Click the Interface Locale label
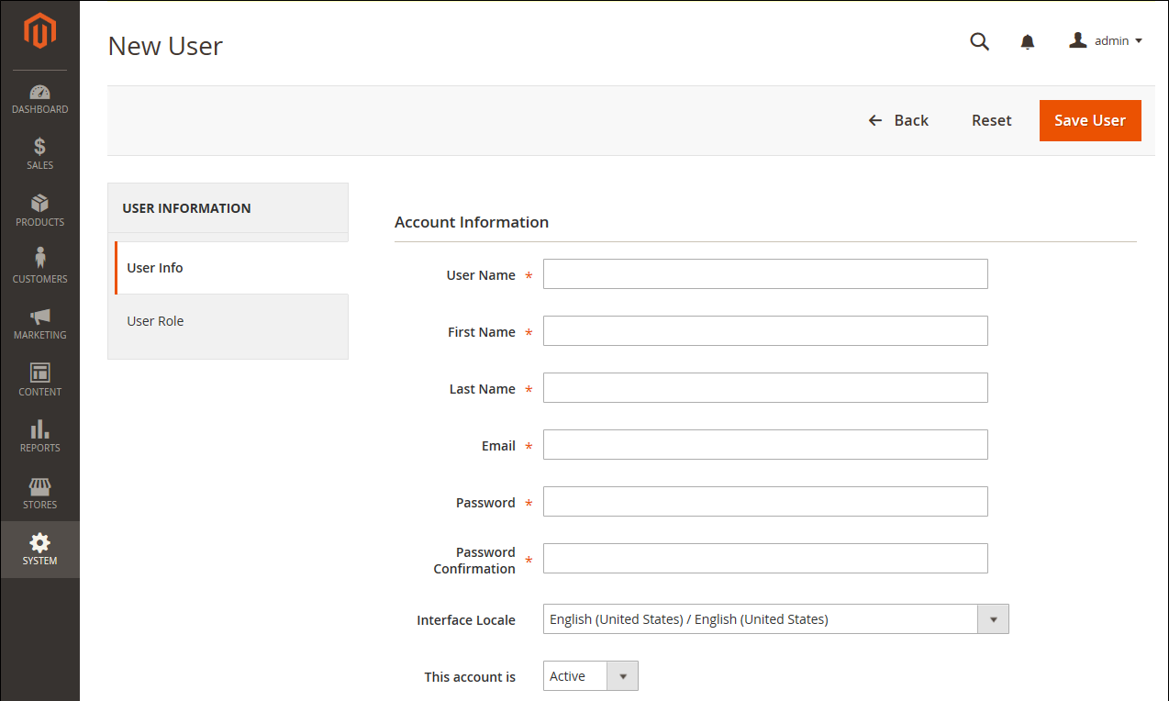 tap(466, 620)
